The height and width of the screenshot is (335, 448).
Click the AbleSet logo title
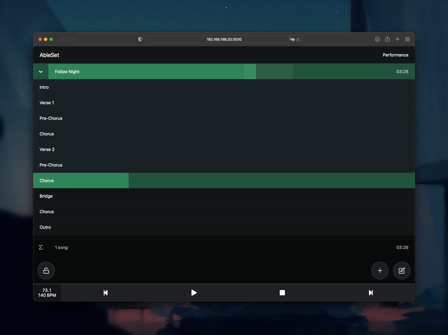point(49,55)
